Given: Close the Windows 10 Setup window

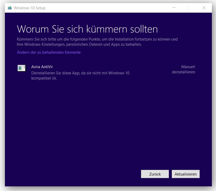Looking at the screenshot, I should point(204,8).
